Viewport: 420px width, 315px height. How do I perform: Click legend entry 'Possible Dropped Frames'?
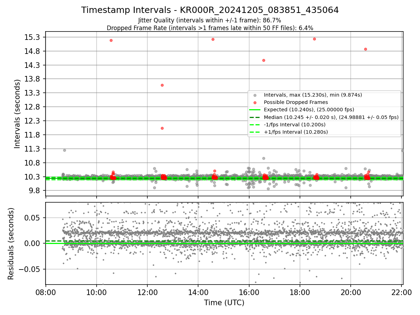click(x=296, y=102)
